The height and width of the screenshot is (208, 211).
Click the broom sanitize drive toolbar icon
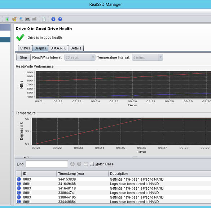(14, 19)
